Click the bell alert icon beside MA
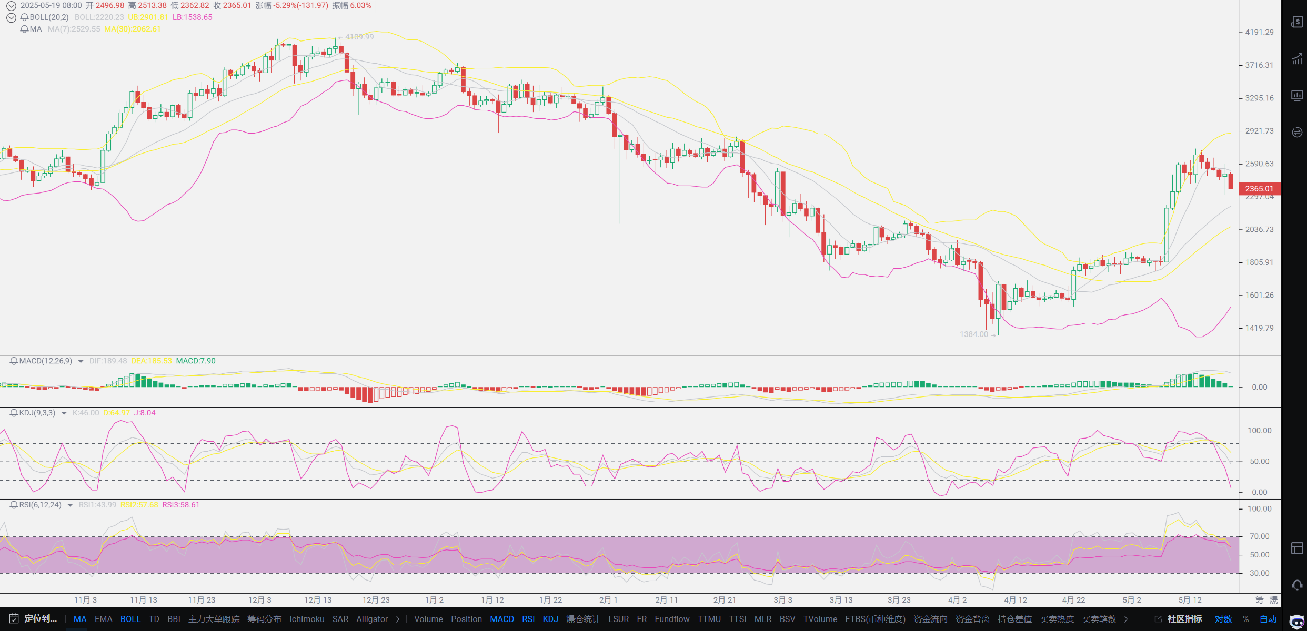1307x631 pixels. [24, 29]
